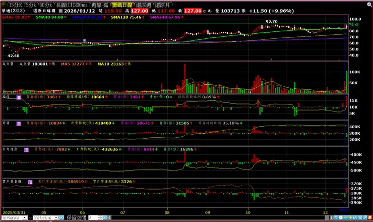Click the 實戶買賣超 3326 value

click(x=127, y=182)
